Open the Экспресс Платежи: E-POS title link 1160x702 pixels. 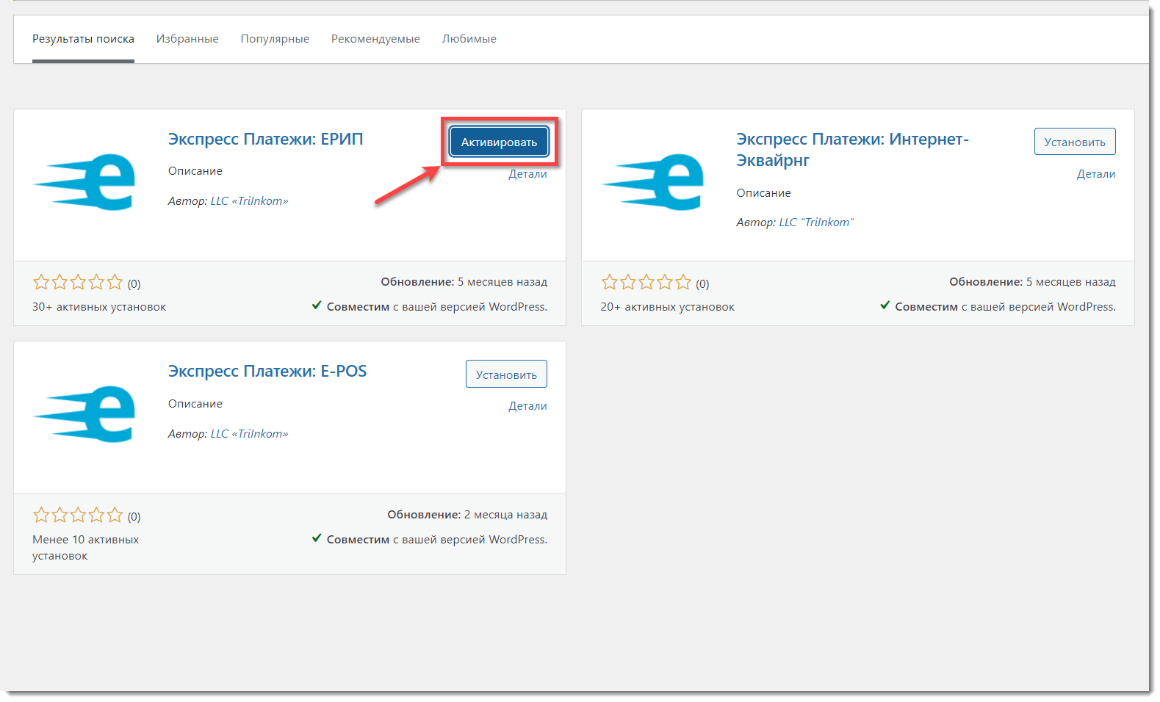point(267,372)
